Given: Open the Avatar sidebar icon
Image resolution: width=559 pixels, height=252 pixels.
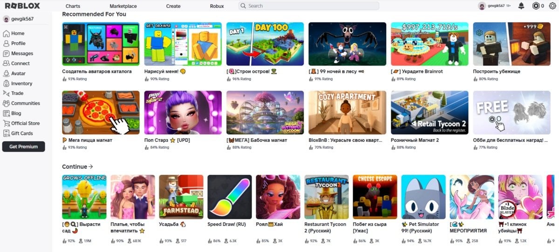Looking at the screenshot, I should (7, 73).
